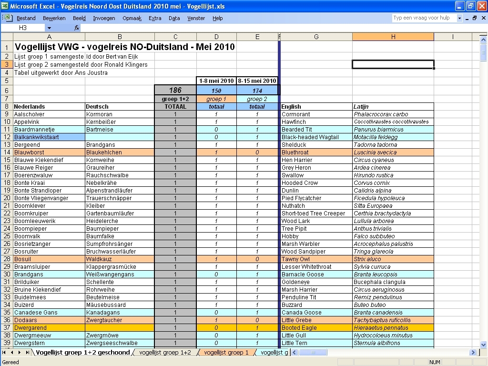Select the cell 'Blaukehlchen'
Image resolution: width=488 pixels, height=366 pixels.
coord(120,152)
